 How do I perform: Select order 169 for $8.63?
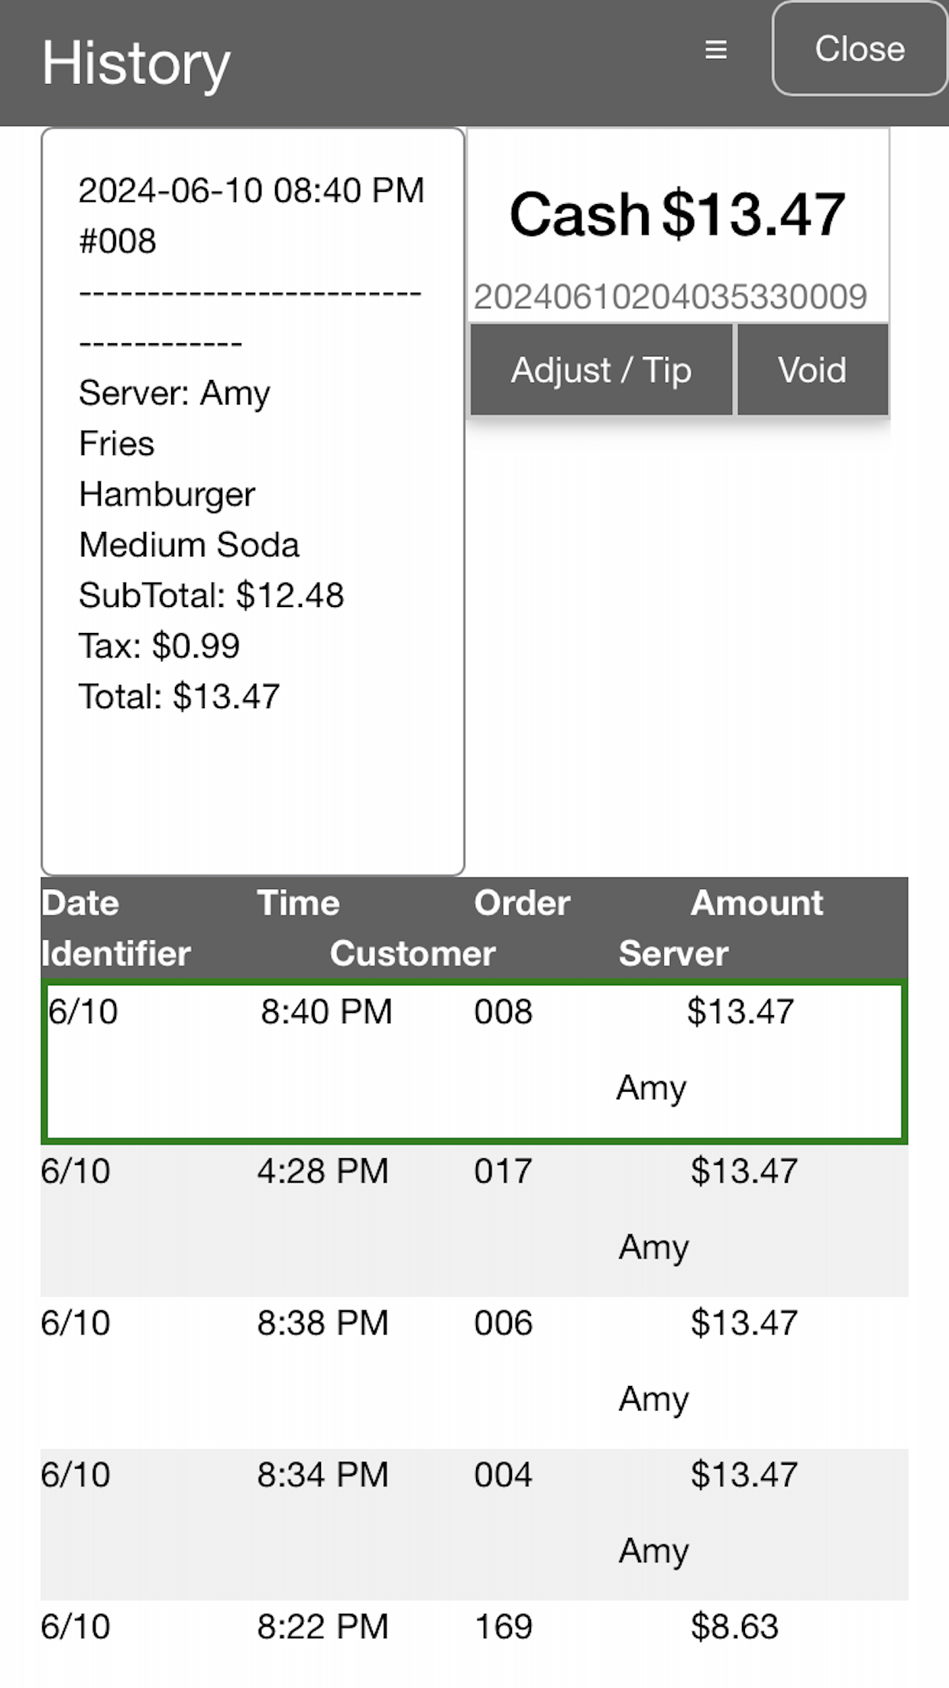click(x=474, y=1644)
